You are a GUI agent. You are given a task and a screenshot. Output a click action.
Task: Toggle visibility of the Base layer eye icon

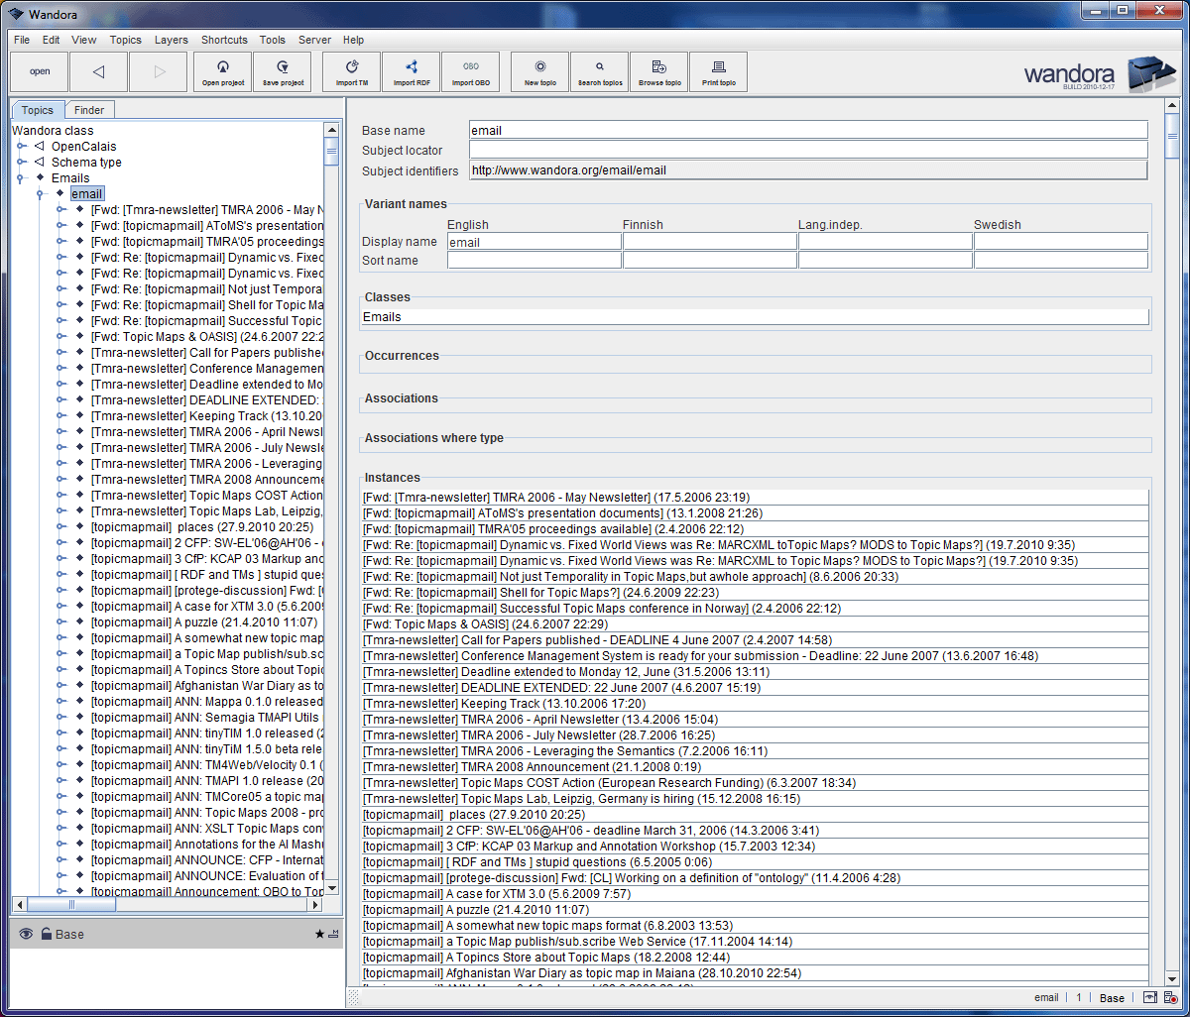point(25,933)
